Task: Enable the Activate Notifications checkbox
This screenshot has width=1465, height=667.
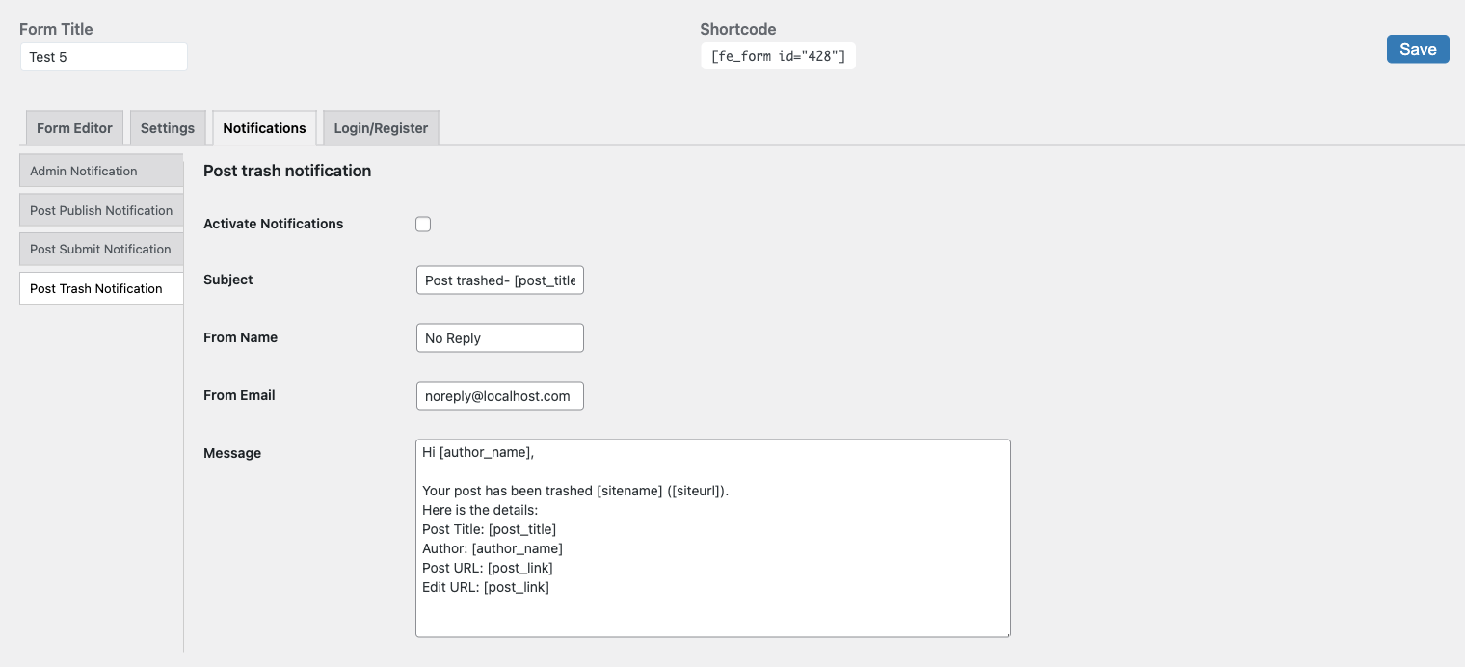Action: pyautogui.click(x=423, y=225)
